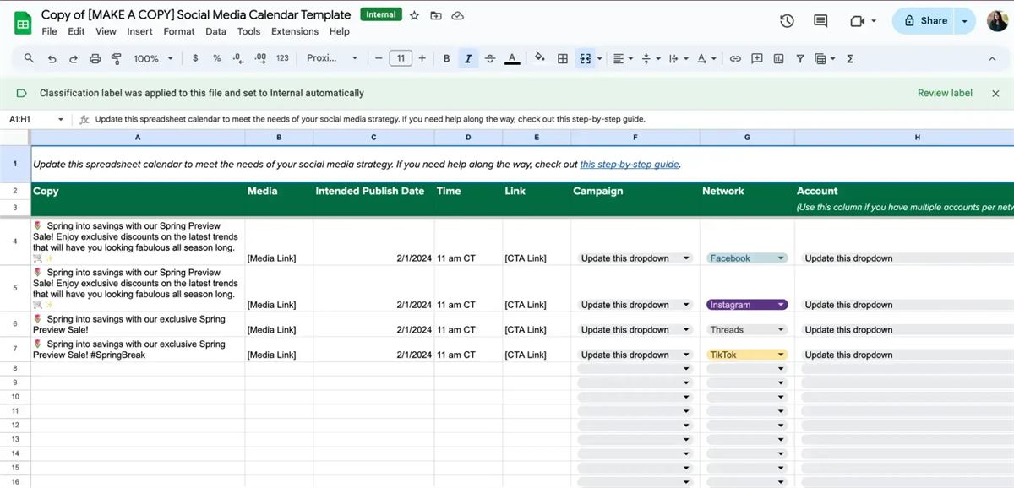This screenshot has height=488, width=1014.
Task: Click the print icon in toolbar
Action: [x=95, y=59]
